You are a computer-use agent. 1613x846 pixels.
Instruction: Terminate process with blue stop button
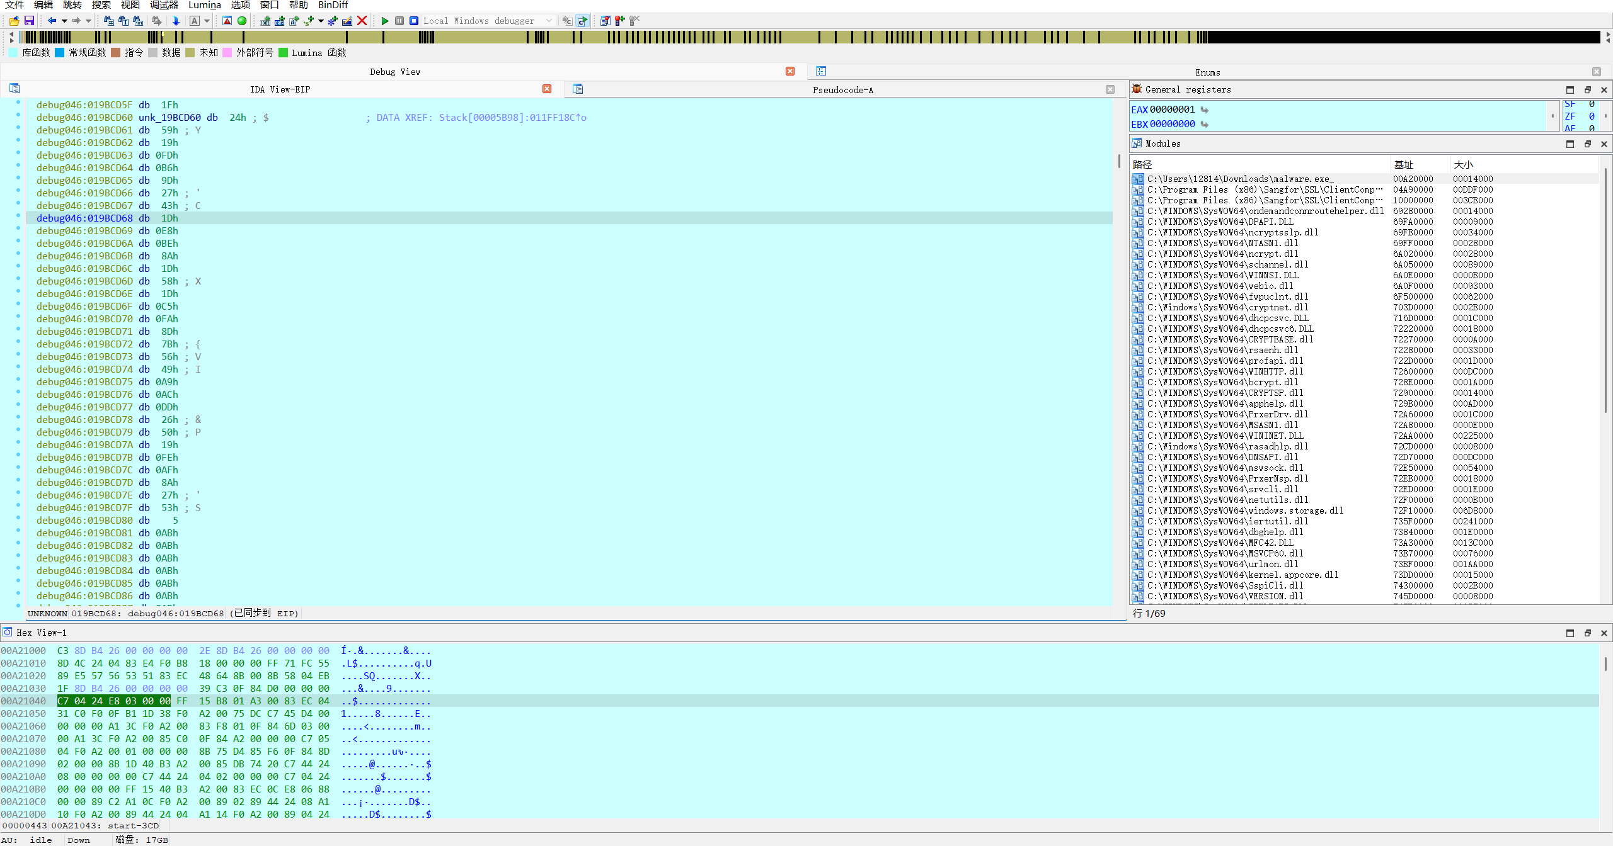pos(414,21)
